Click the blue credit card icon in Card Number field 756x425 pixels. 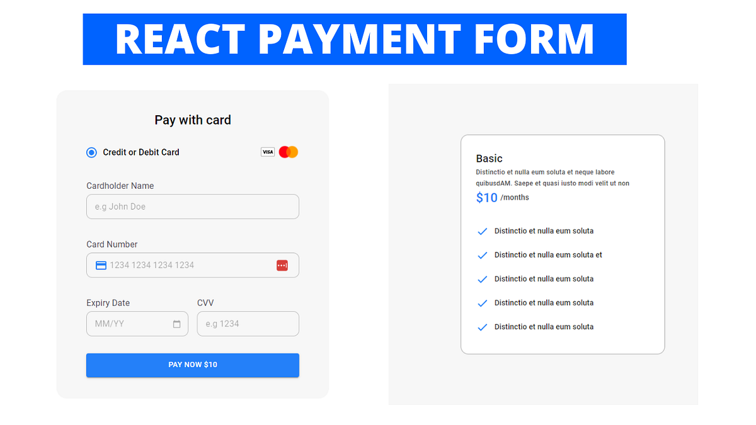pyautogui.click(x=100, y=265)
